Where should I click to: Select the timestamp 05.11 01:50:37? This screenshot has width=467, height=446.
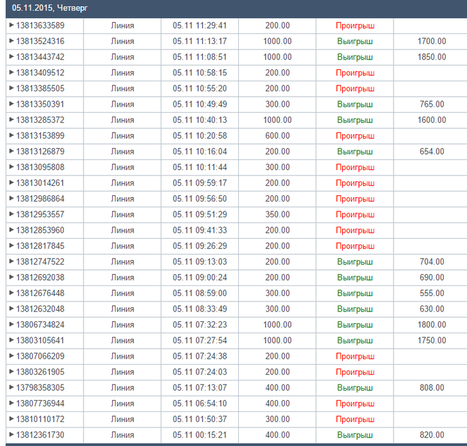(x=199, y=419)
